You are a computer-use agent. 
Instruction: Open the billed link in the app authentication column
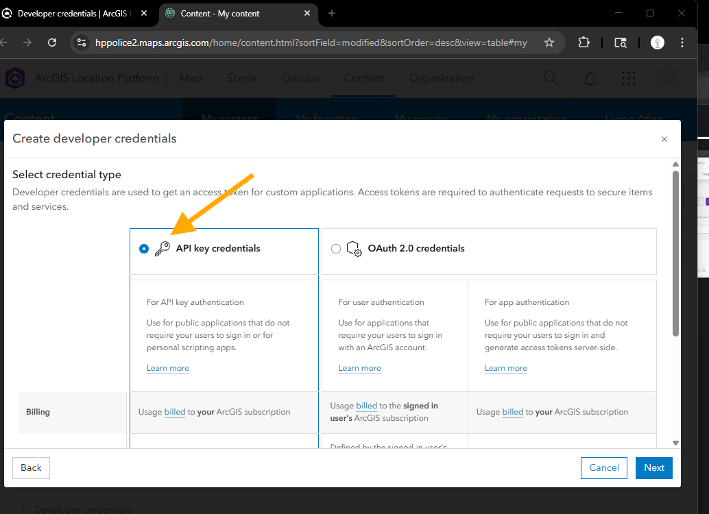tap(513, 412)
